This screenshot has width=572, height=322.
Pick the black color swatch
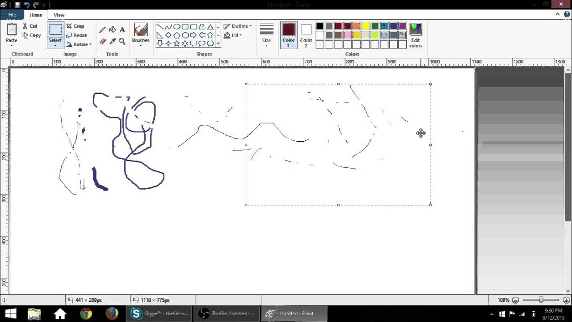click(x=320, y=26)
